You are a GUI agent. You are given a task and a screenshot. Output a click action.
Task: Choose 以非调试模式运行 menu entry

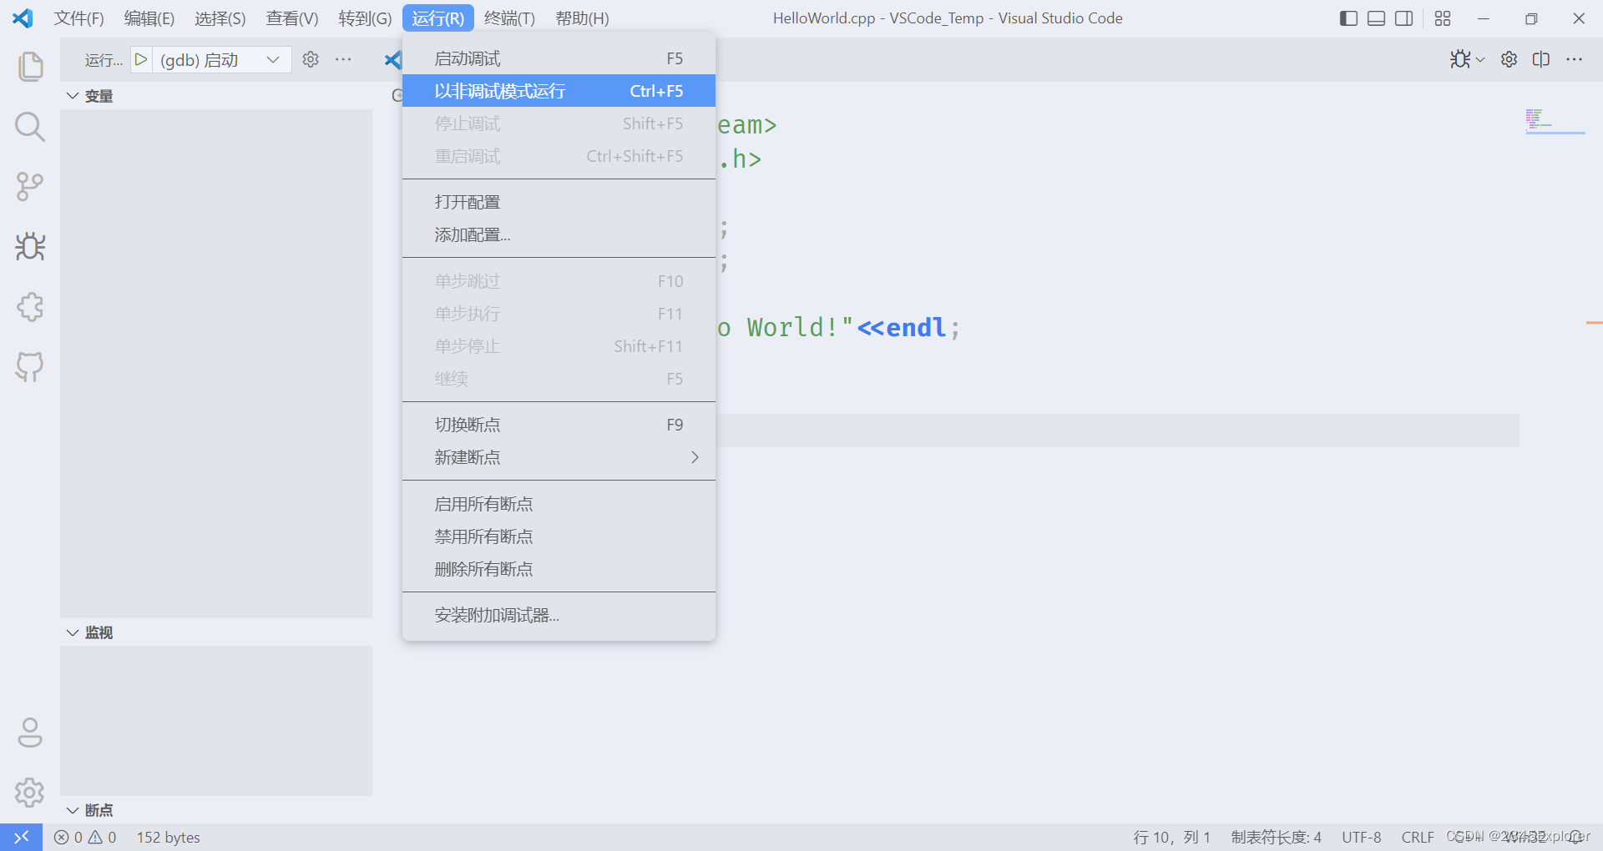click(x=559, y=91)
